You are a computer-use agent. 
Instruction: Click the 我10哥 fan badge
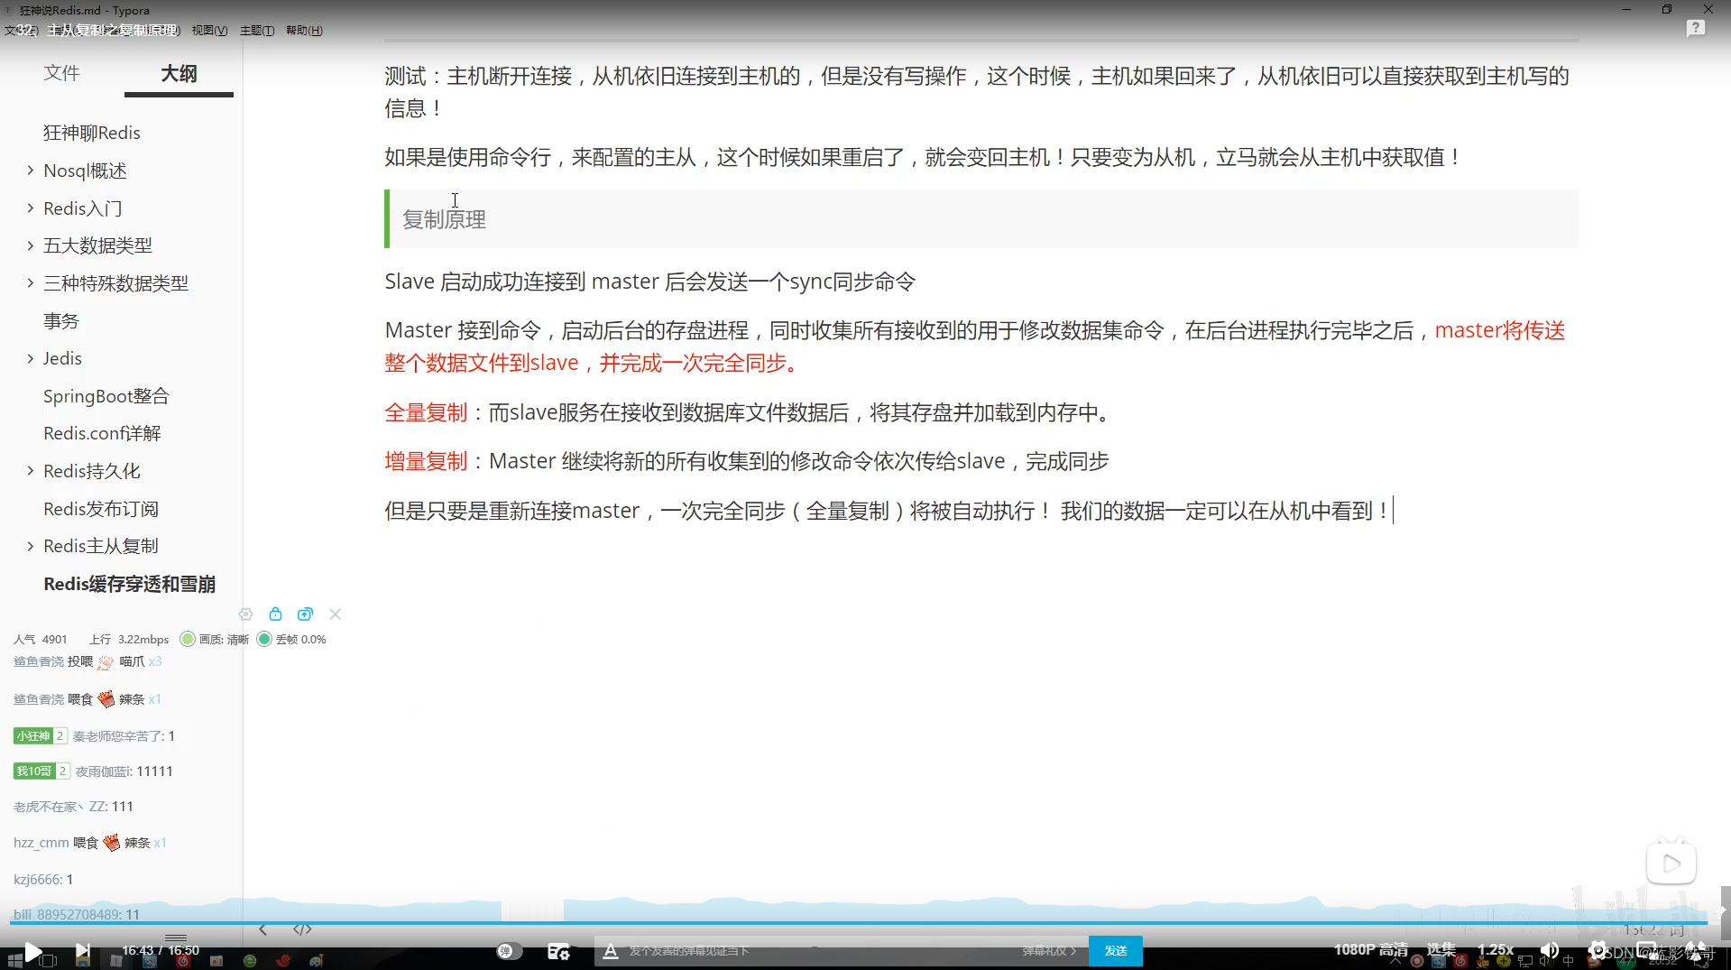pyautogui.click(x=41, y=771)
